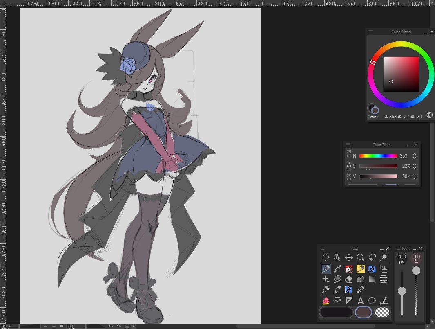Select the Balloon speech bubble tool
The width and height of the screenshot is (435, 329).
pos(372,301)
